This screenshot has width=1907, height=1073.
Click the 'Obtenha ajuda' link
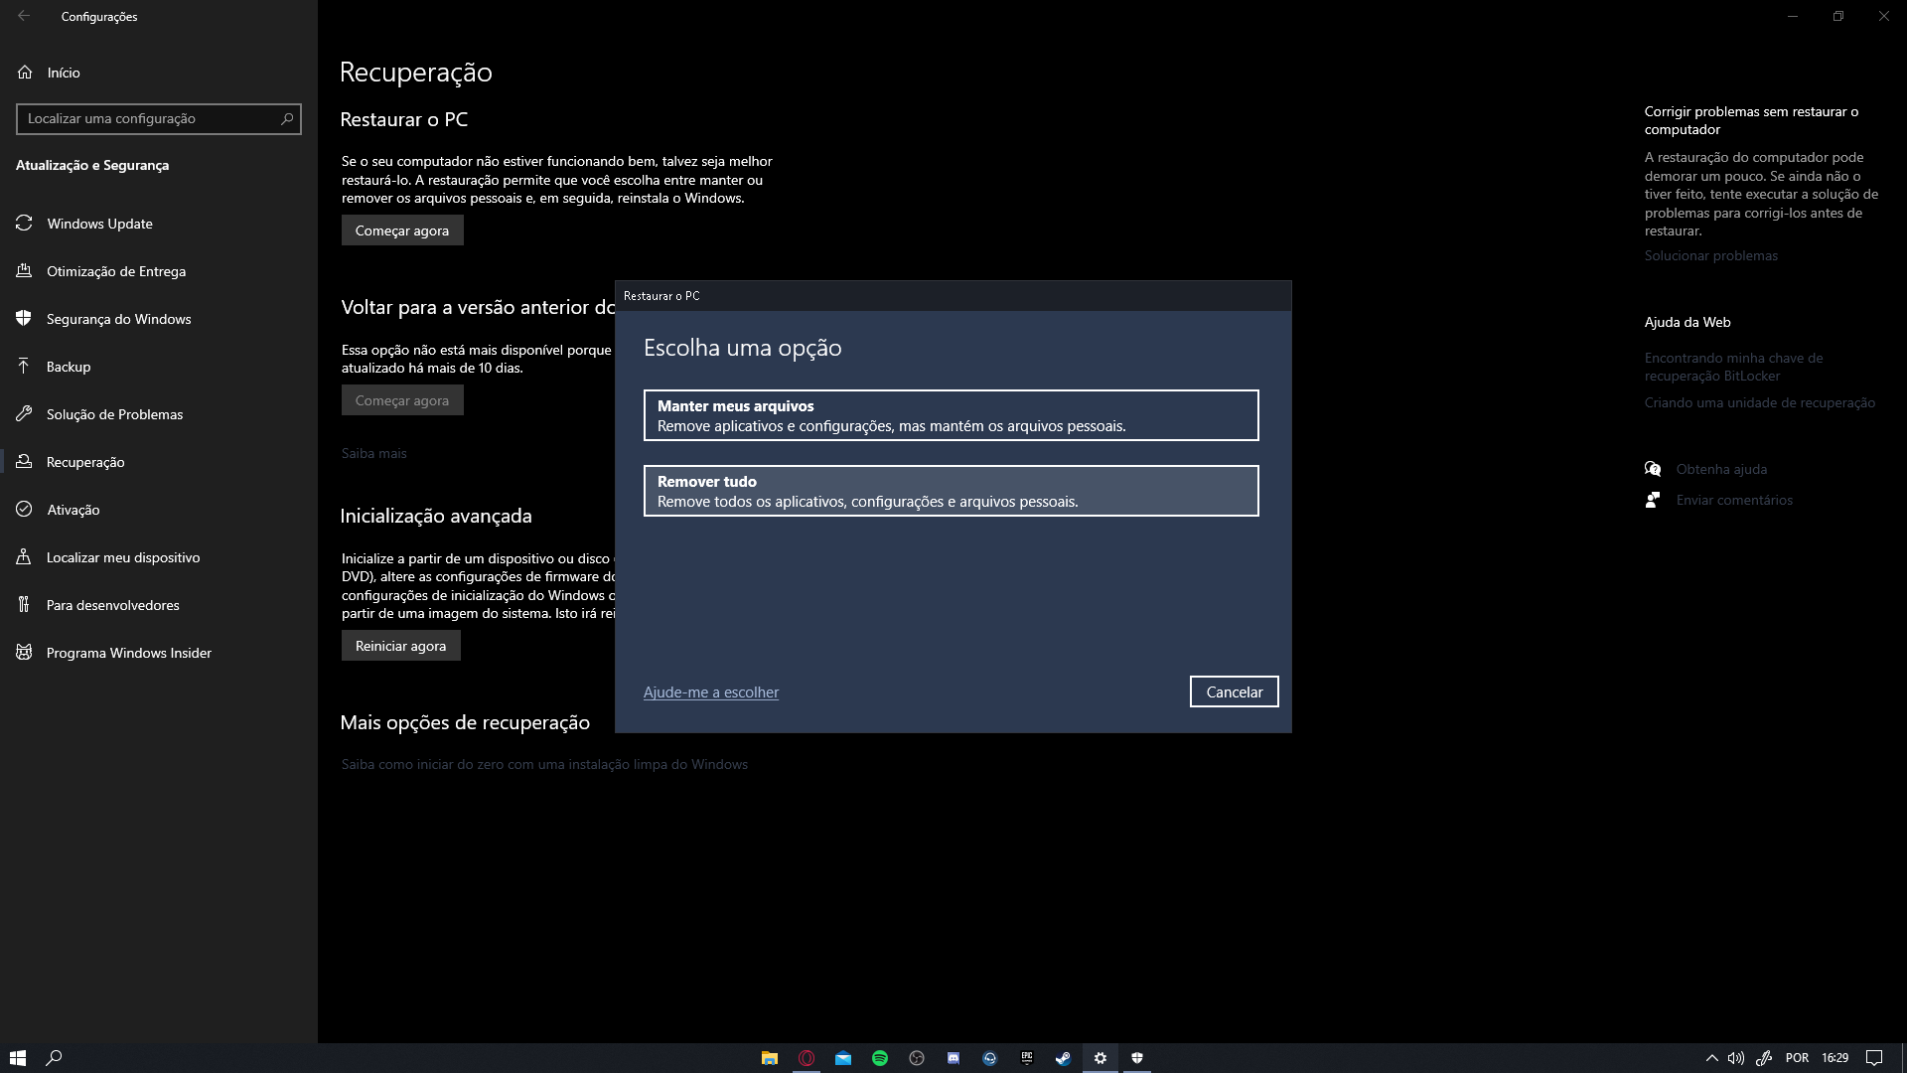pyautogui.click(x=1721, y=469)
